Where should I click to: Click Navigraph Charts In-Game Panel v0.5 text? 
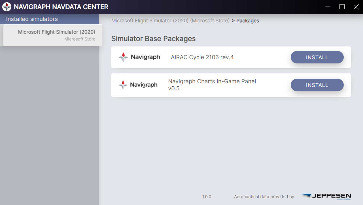click(212, 85)
